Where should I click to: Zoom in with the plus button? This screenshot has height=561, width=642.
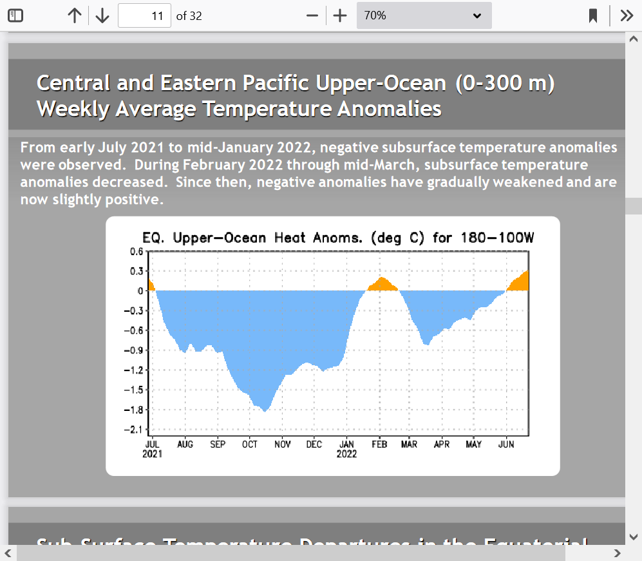(x=340, y=15)
